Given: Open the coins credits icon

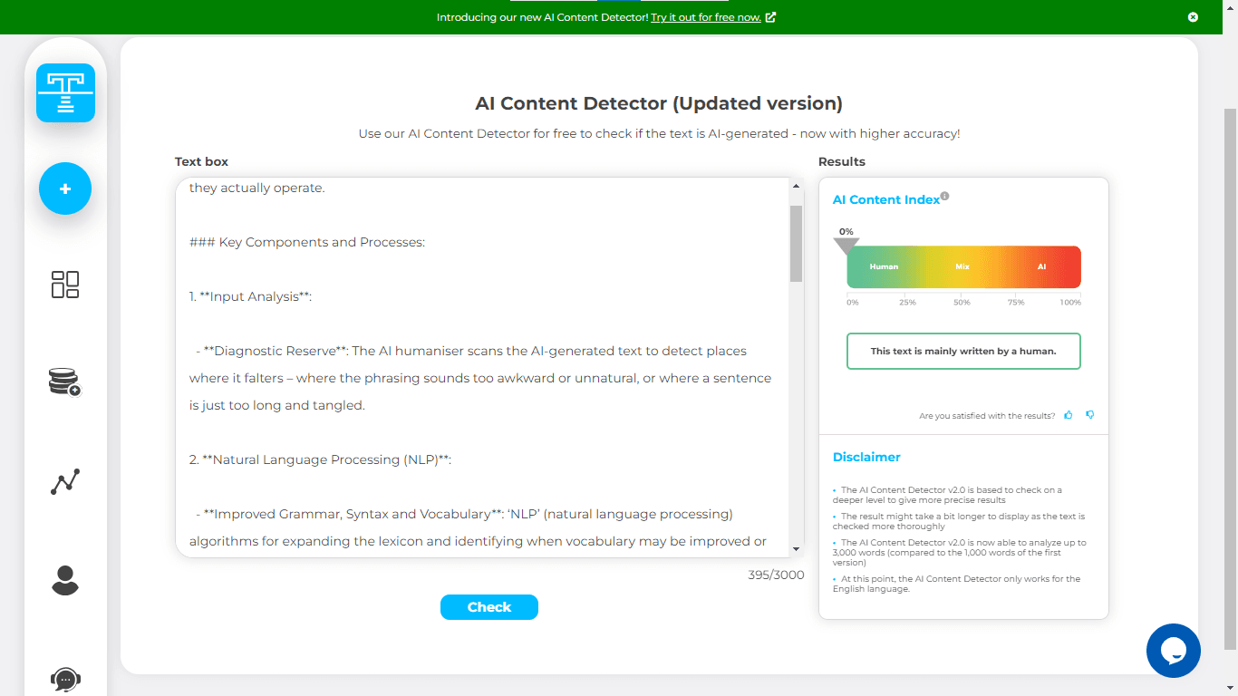Looking at the screenshot, I should 64,382.
